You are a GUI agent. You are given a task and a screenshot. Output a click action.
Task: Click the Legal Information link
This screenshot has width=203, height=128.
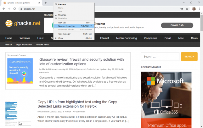point(24,44)
